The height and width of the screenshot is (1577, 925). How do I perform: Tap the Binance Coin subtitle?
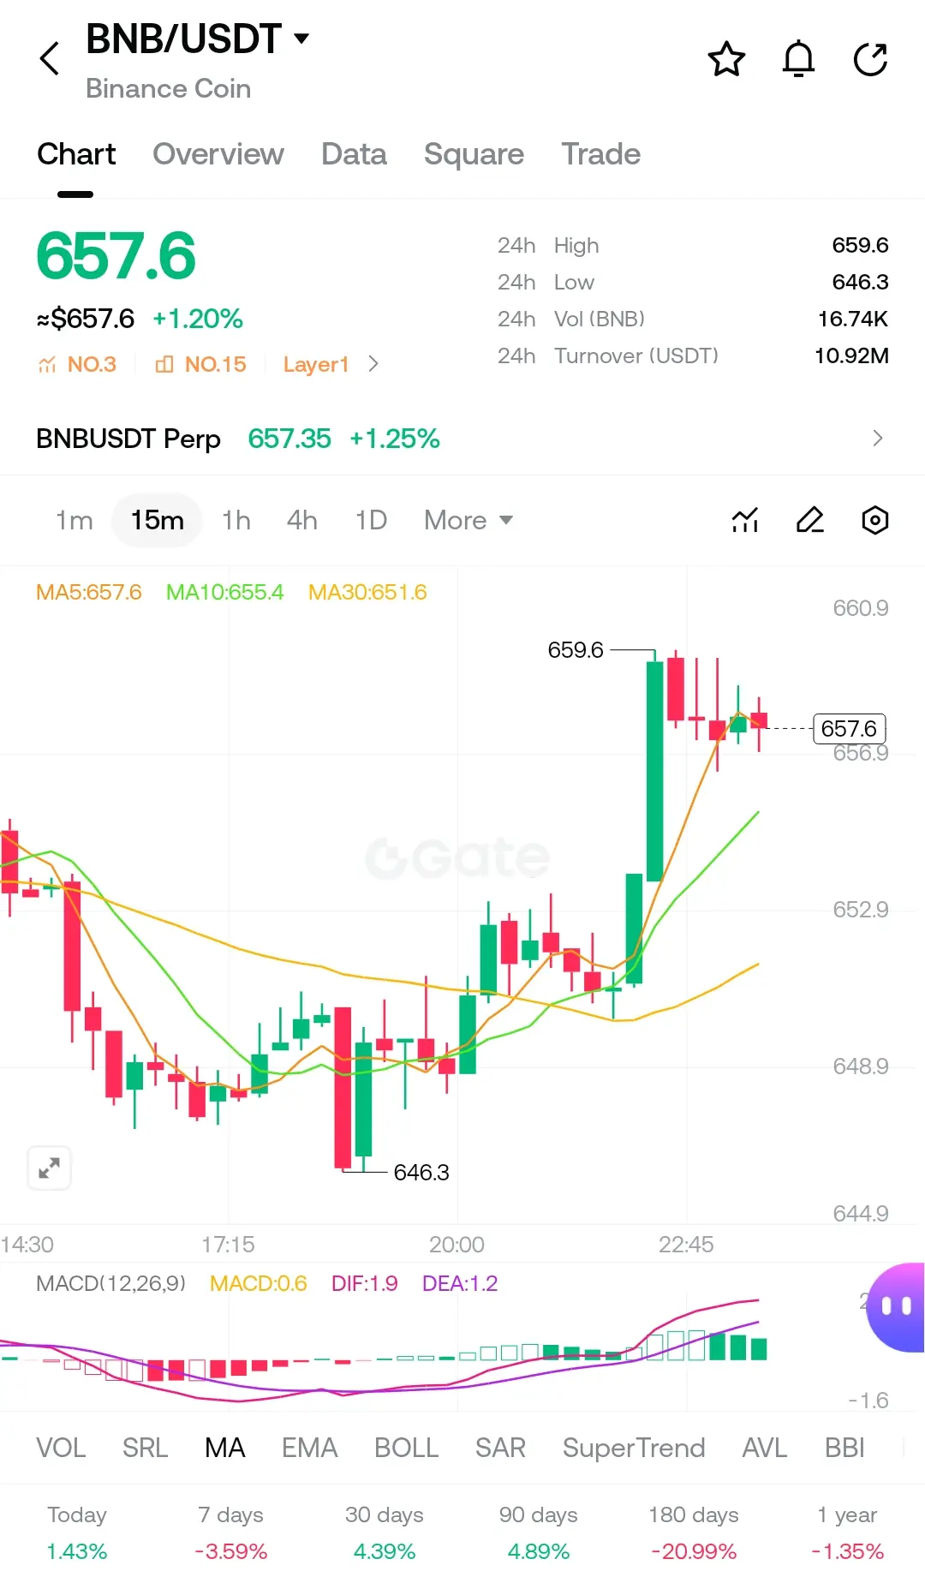click(169, 89)
